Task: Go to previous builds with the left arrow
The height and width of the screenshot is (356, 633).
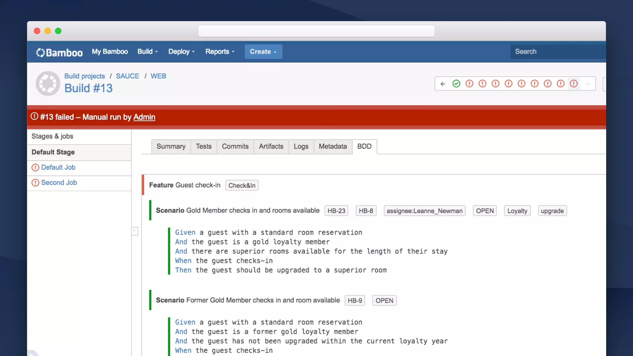Action: click(443, 84)
